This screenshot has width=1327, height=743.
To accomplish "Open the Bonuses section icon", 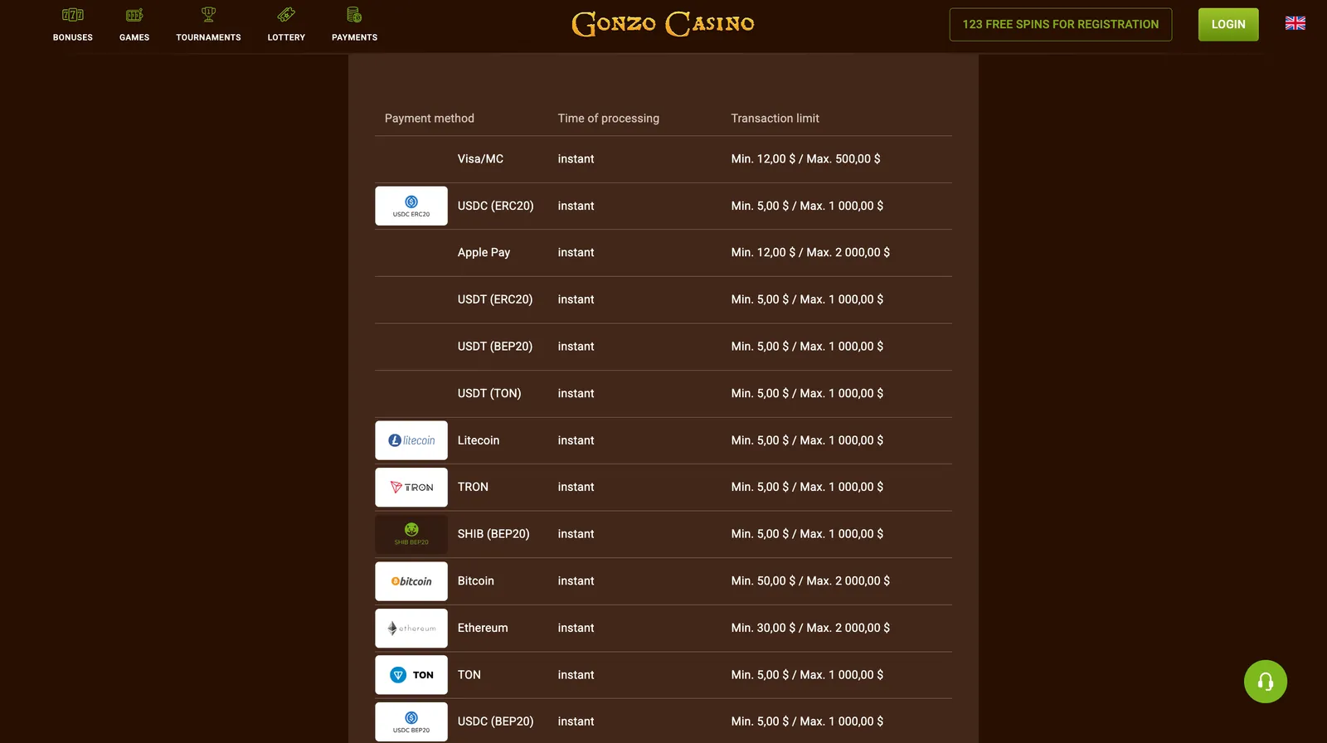I will coord(73,15).
